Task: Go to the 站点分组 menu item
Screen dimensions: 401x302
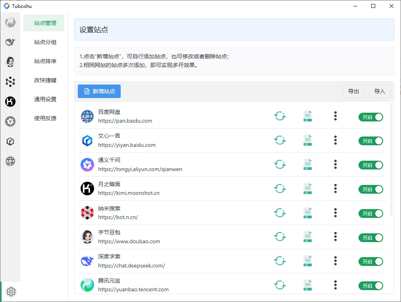Action: click(45, 42)
